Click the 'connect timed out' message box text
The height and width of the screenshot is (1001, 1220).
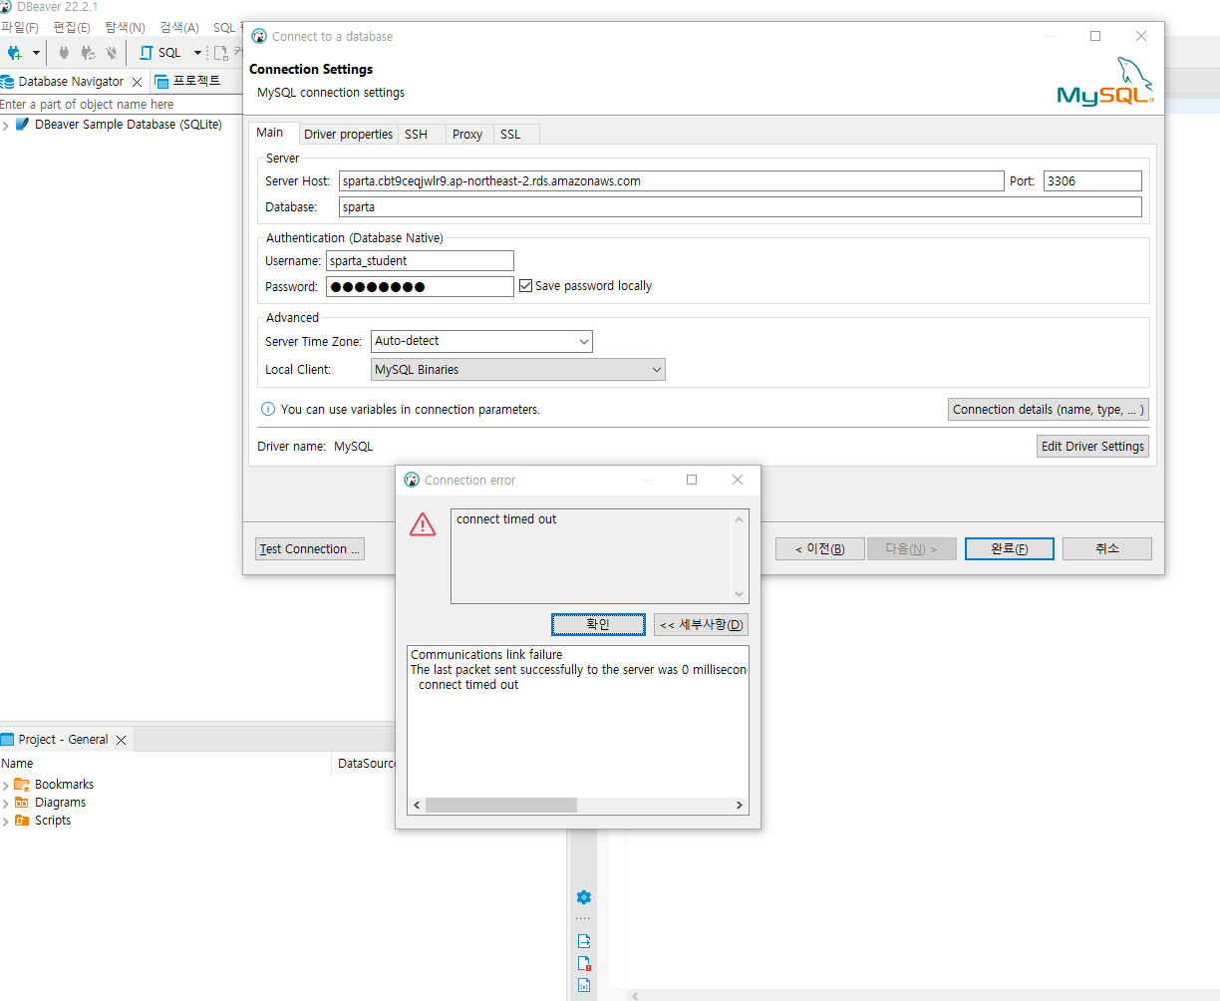(506, 519)
